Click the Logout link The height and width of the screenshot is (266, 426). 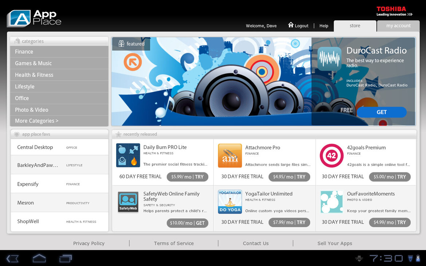point(301,26)
